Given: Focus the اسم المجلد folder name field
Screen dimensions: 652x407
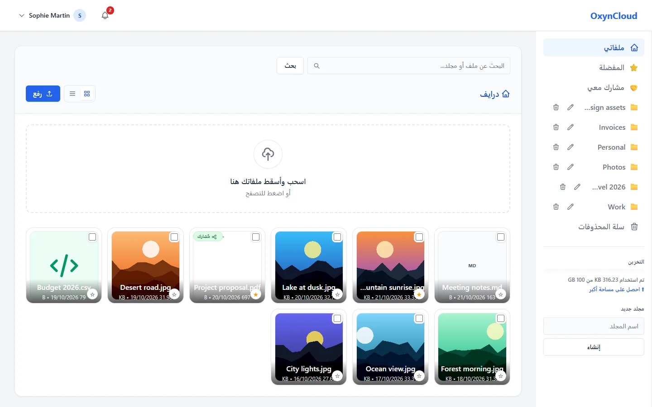Looking at the screenshot, I should (594, 326).
